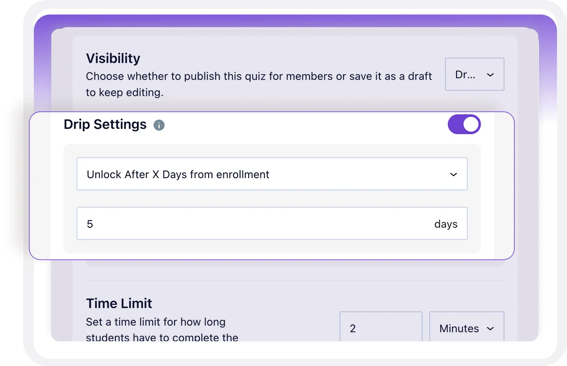567x366 pixels.
Task: Click the chevron arrow beside Minutes
Action: (490, 329)
